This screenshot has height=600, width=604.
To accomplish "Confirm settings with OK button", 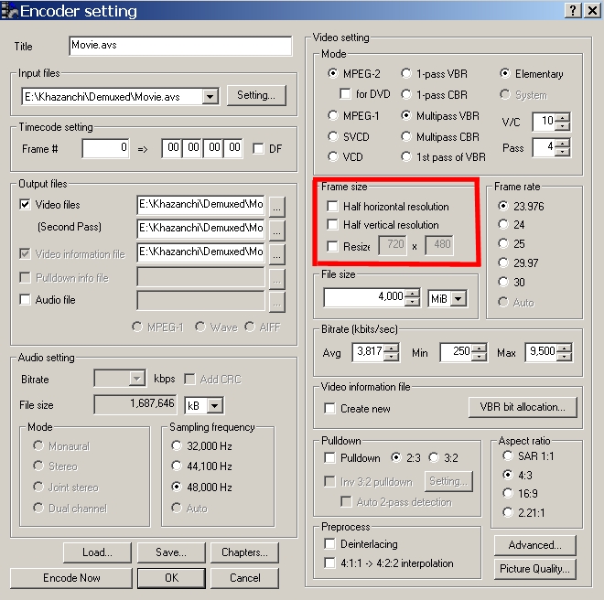I will click(x=171, y=578).
